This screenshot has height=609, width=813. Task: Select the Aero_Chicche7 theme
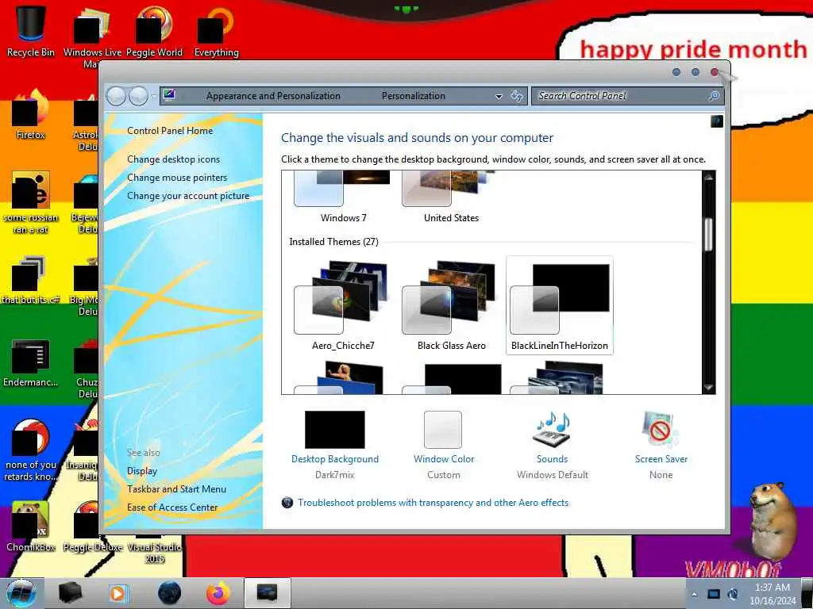[x=343, y=305]
